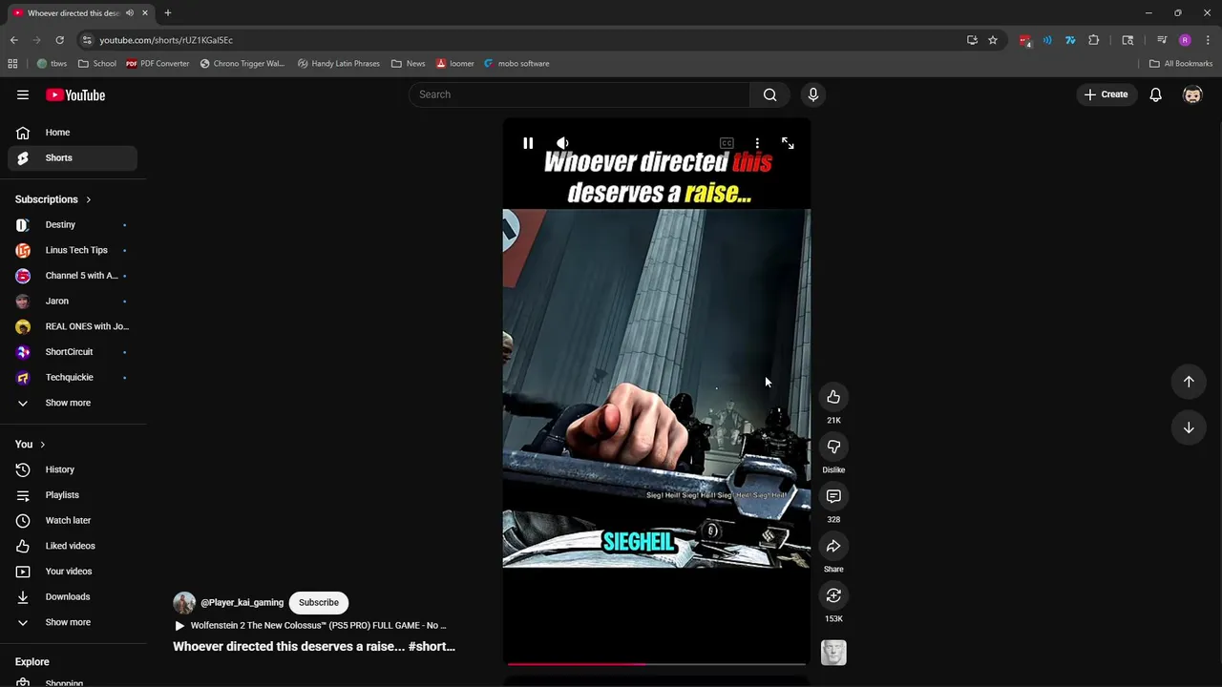This screenshot has width=1222, height=687.
Task: Open the YouTube guide hamburger menu
Action: [23, 94]
